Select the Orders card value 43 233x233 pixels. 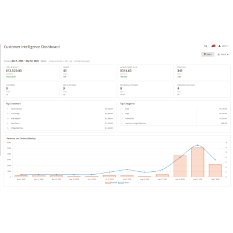tap(65, 70)
